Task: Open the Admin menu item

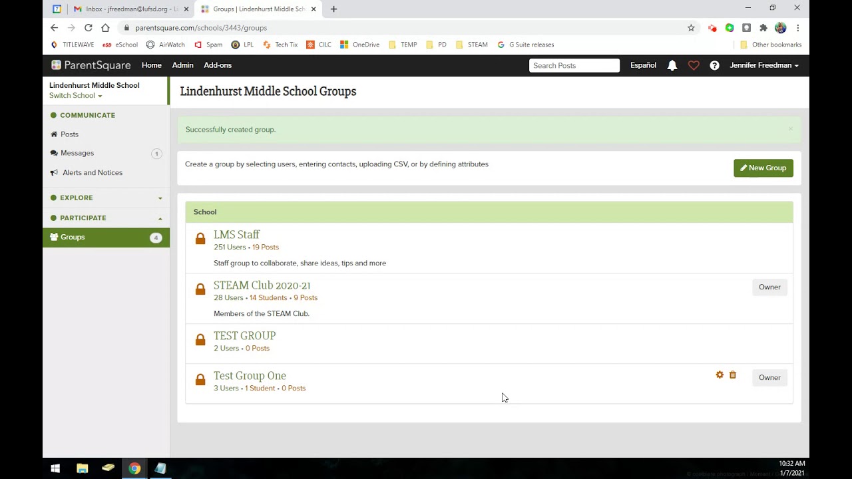Action: point(182,65)
